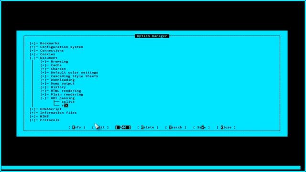Expand the Charset [+] marker
This screenshot has width=306, height=172.
tap(44, 69)
